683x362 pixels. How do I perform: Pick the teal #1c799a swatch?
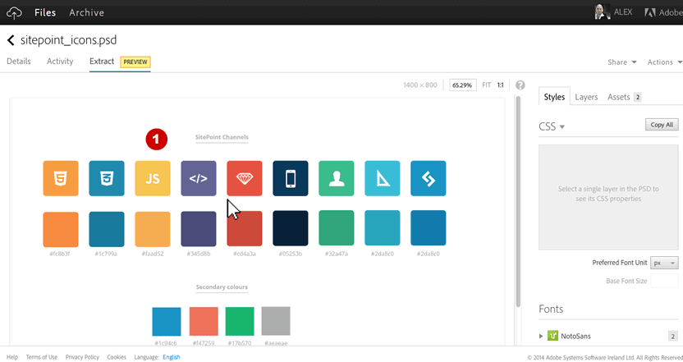coord(107,229)
